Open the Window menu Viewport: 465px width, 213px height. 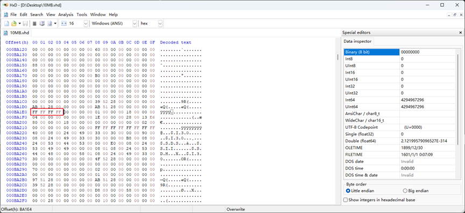[98, 14]
